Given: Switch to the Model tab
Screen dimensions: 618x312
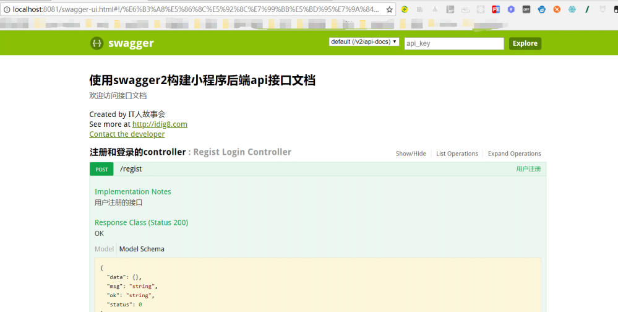Looking at the screenshot, I should (104, 249).
